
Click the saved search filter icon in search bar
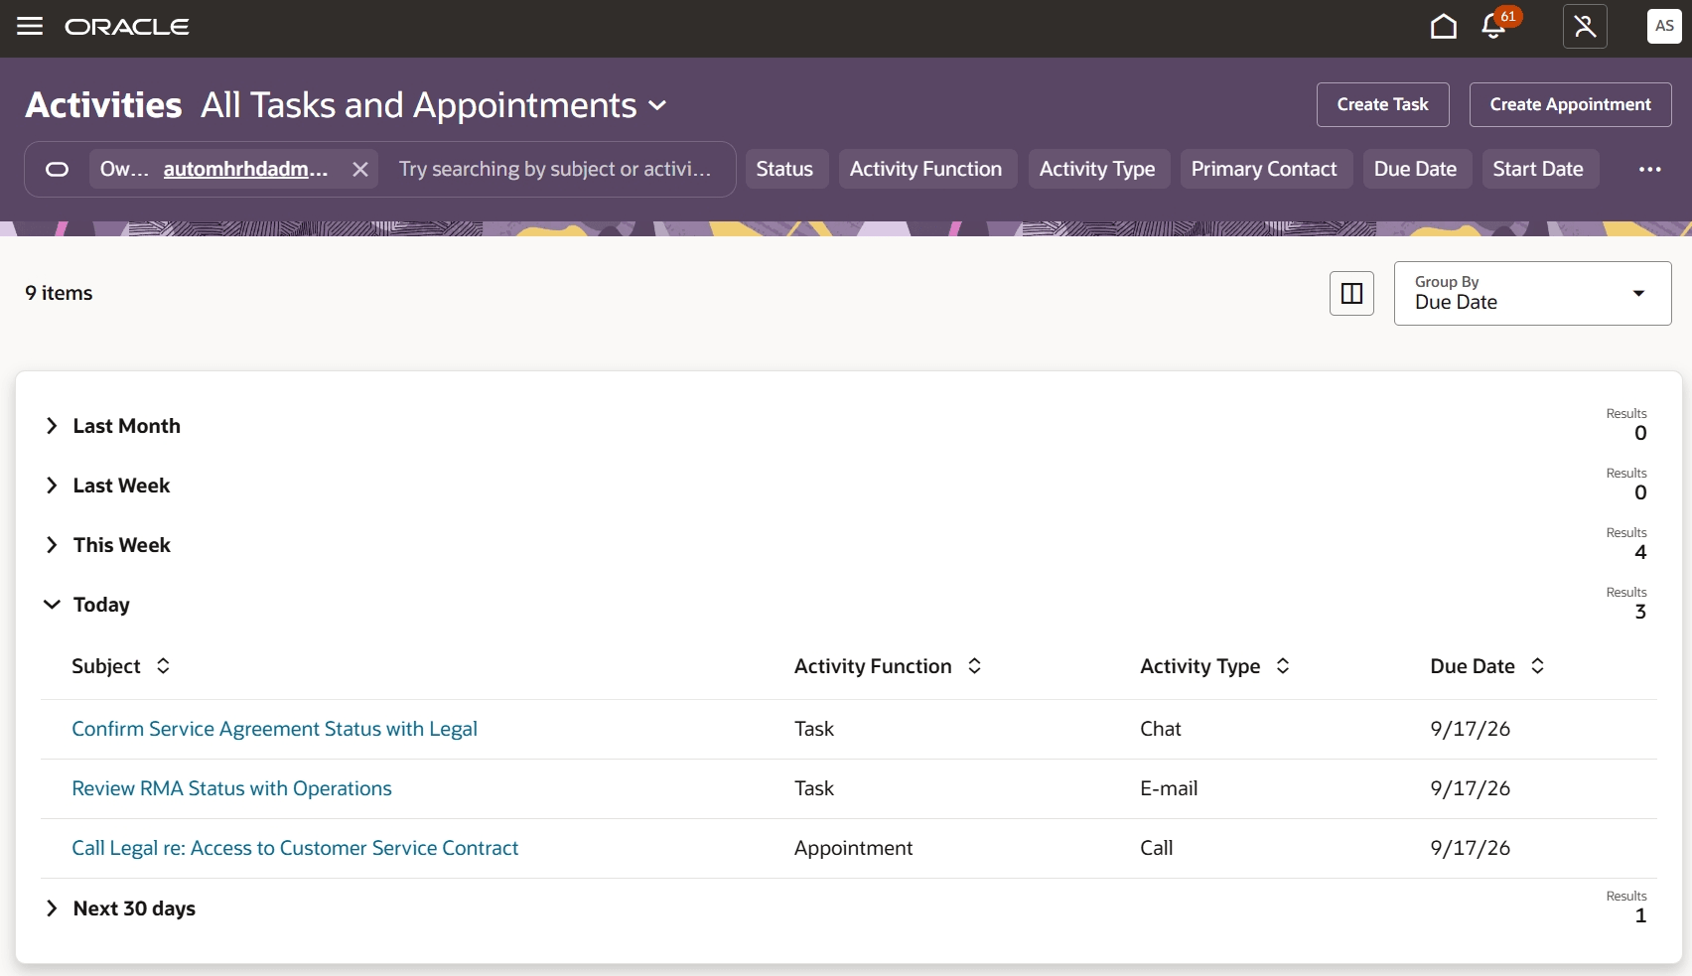point(58,170)
